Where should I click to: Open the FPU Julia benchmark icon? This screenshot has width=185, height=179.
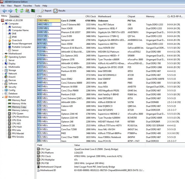(10, 130)
